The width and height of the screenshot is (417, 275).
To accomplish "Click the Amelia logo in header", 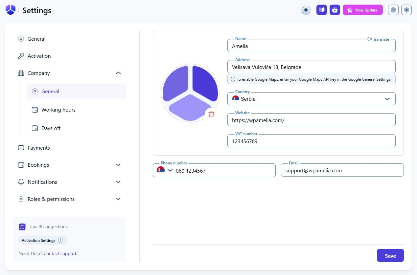I will click(x=11, y=10).
